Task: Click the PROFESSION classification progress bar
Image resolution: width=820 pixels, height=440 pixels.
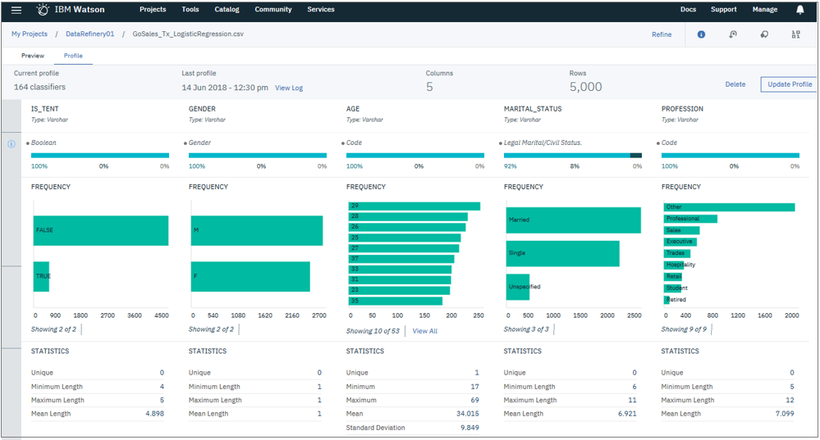Action: coord(730,156)
